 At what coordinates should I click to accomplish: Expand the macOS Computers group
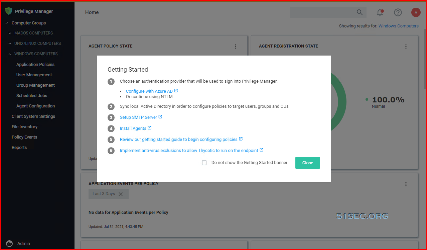10,33
